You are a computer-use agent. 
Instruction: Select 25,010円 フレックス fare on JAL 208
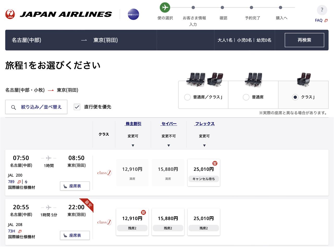click(204, 222)
